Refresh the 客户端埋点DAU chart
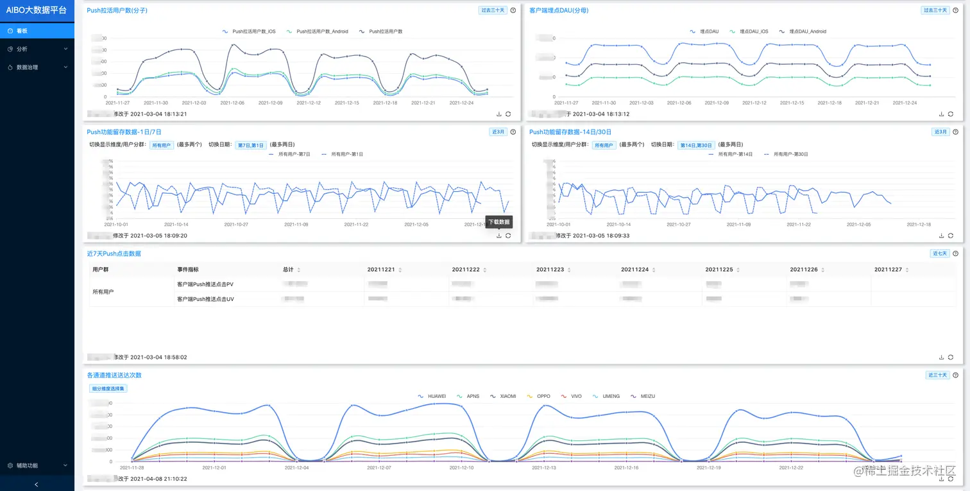Viewport: 970px width, 491px height. pos(951,114)
